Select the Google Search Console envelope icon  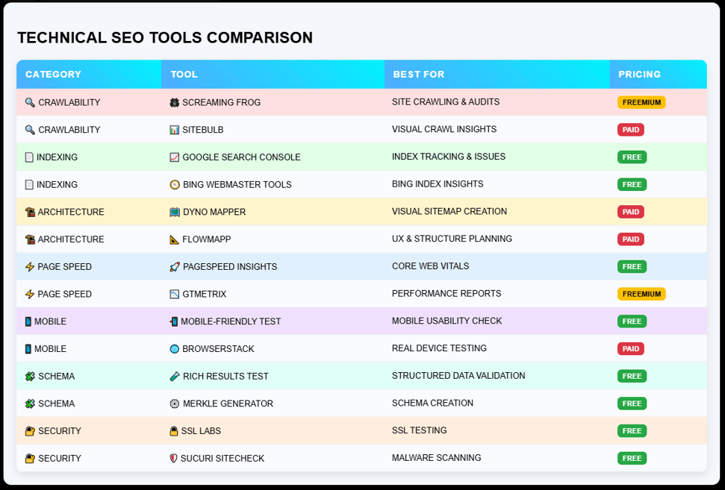coord(173,157)
